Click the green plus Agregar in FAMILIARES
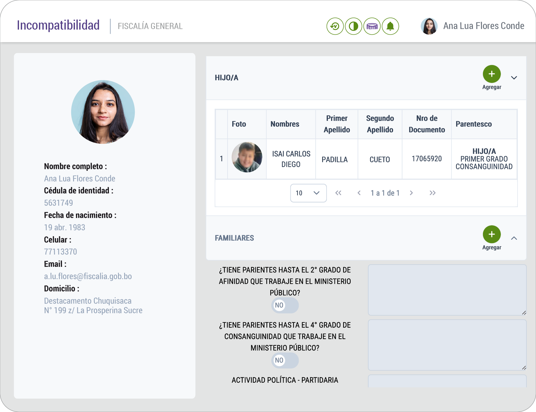 (x=492, y=234)
